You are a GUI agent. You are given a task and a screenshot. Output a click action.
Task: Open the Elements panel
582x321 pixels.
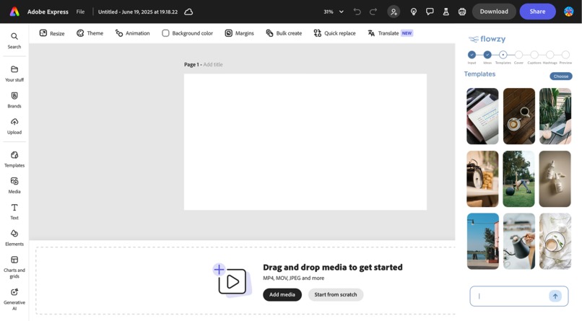click(x=14, y=238)
